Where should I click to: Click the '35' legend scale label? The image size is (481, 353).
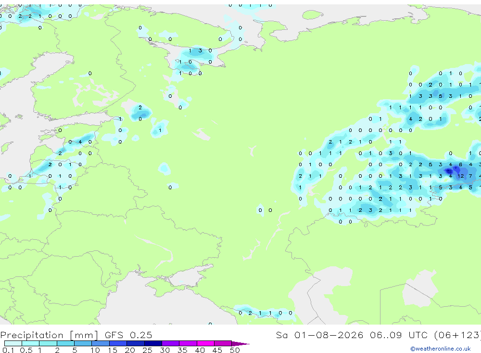click(x=182, y=350)
